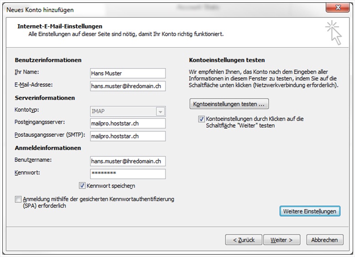355x257 pixels.
Task: Cancel using the Abbrechen button
Action: pyautogui.click(x=325, y=240)
